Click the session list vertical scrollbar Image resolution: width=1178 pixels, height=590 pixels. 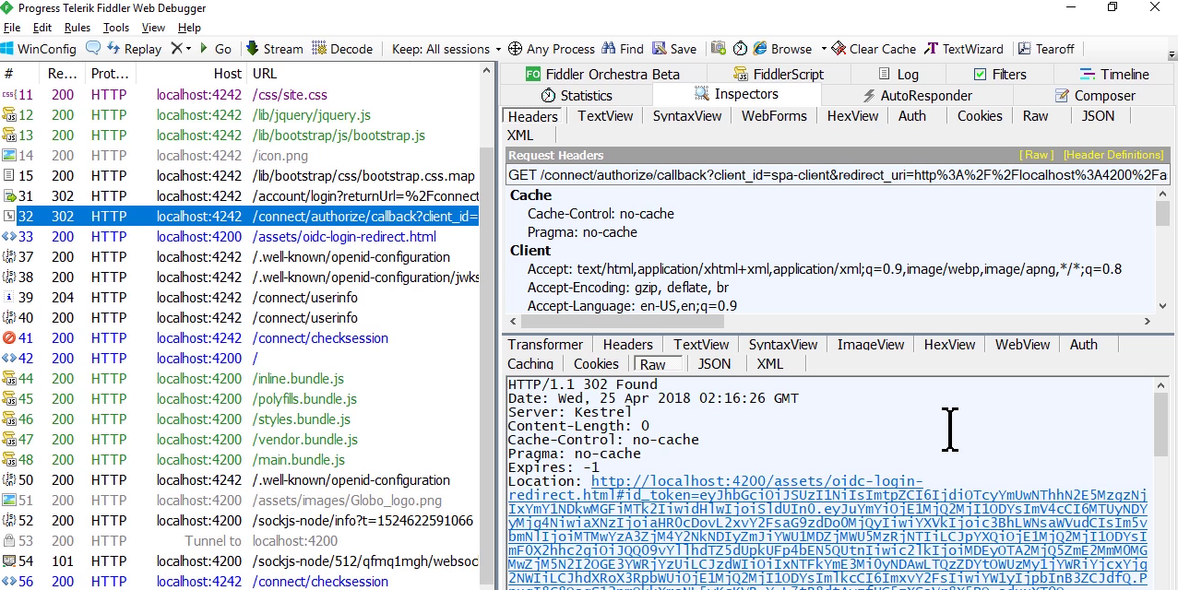488,327
